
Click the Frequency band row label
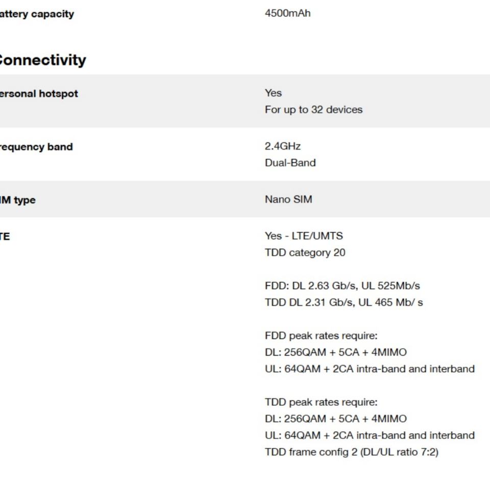point(36,146)
